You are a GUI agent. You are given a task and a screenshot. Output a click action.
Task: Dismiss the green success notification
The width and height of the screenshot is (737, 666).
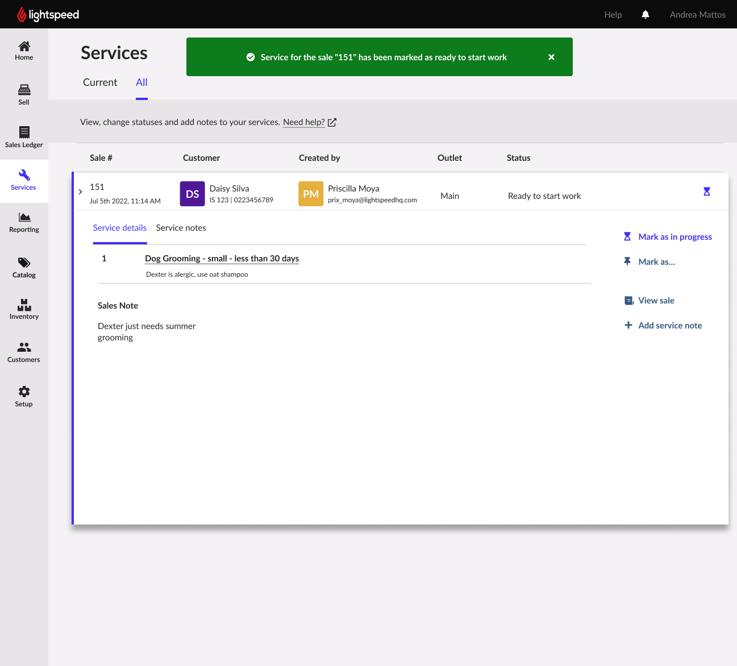[x=551, y=57]
